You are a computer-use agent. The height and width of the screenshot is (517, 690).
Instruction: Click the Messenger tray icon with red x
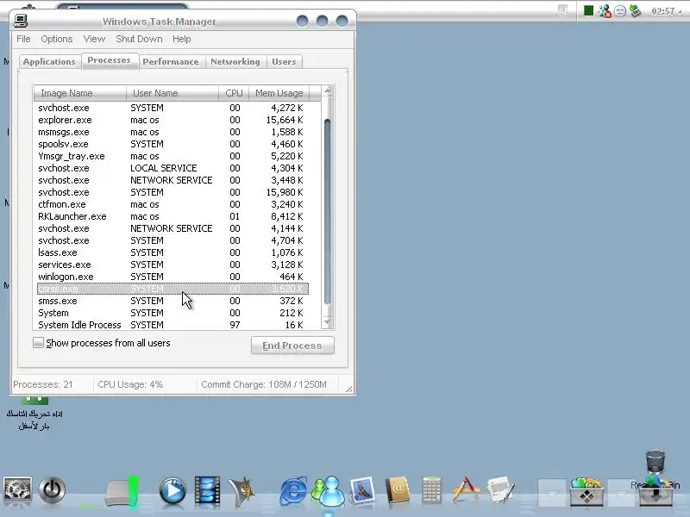click(x=605, y=10)
